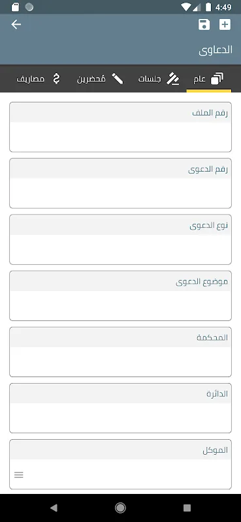Tap the dollar icon beside مصاريف
This screenshot has height=522, width=241.
pyautogui.click(x=57, y=79)
